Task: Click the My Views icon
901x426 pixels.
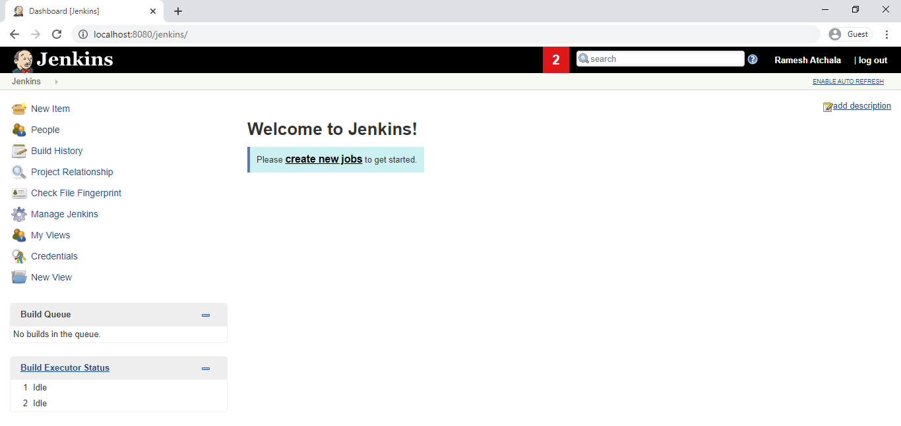Action: coord(19,235)
